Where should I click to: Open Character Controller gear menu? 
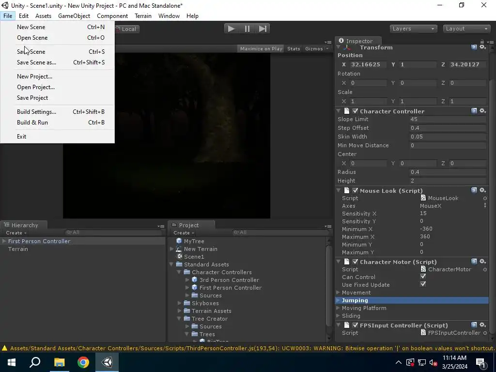click(x=483, y=111)
